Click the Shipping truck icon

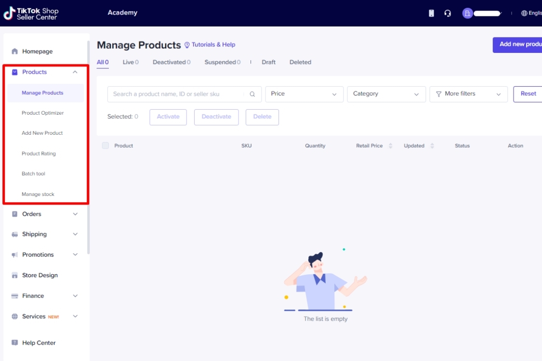[x=14, y=234]
